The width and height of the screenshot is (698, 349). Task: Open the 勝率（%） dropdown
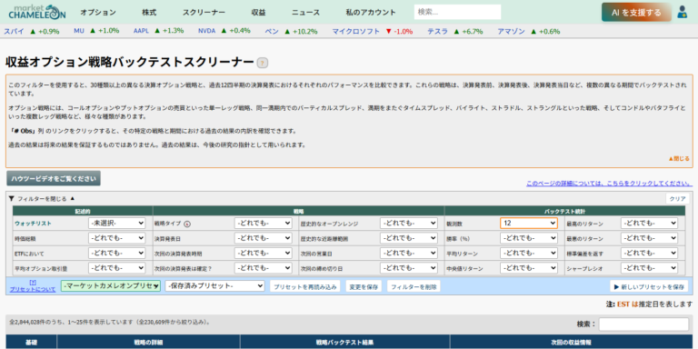529,238
